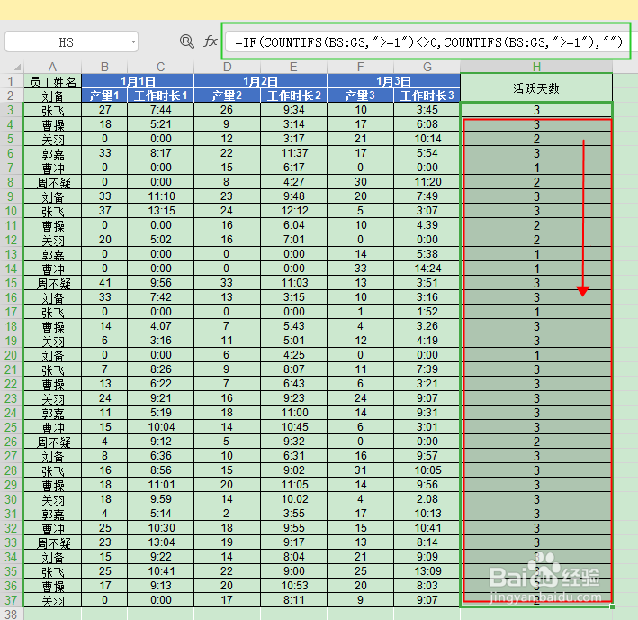The height and width of the screenshot is (620, 638).
Task: Click the cell showing 10:13
Action: coord(427,514)
